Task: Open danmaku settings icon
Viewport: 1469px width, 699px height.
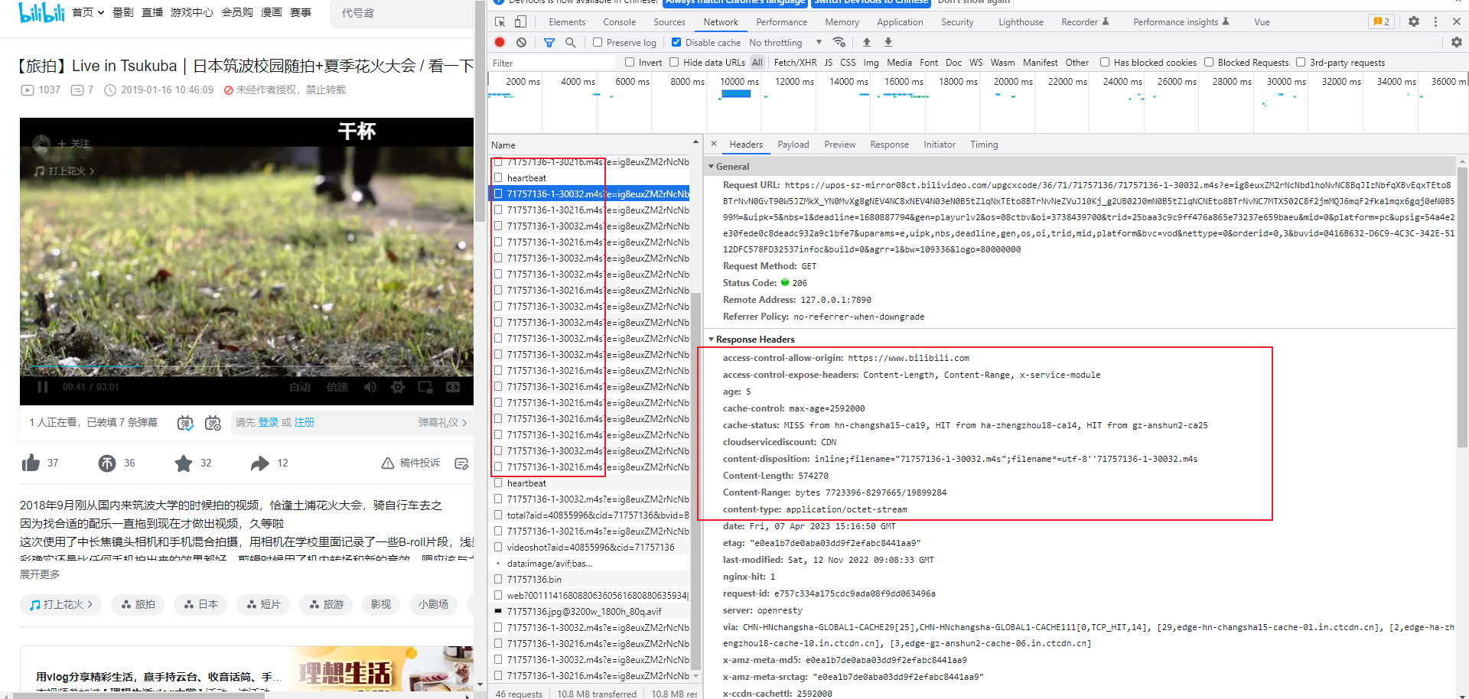Action: [213, 423]
